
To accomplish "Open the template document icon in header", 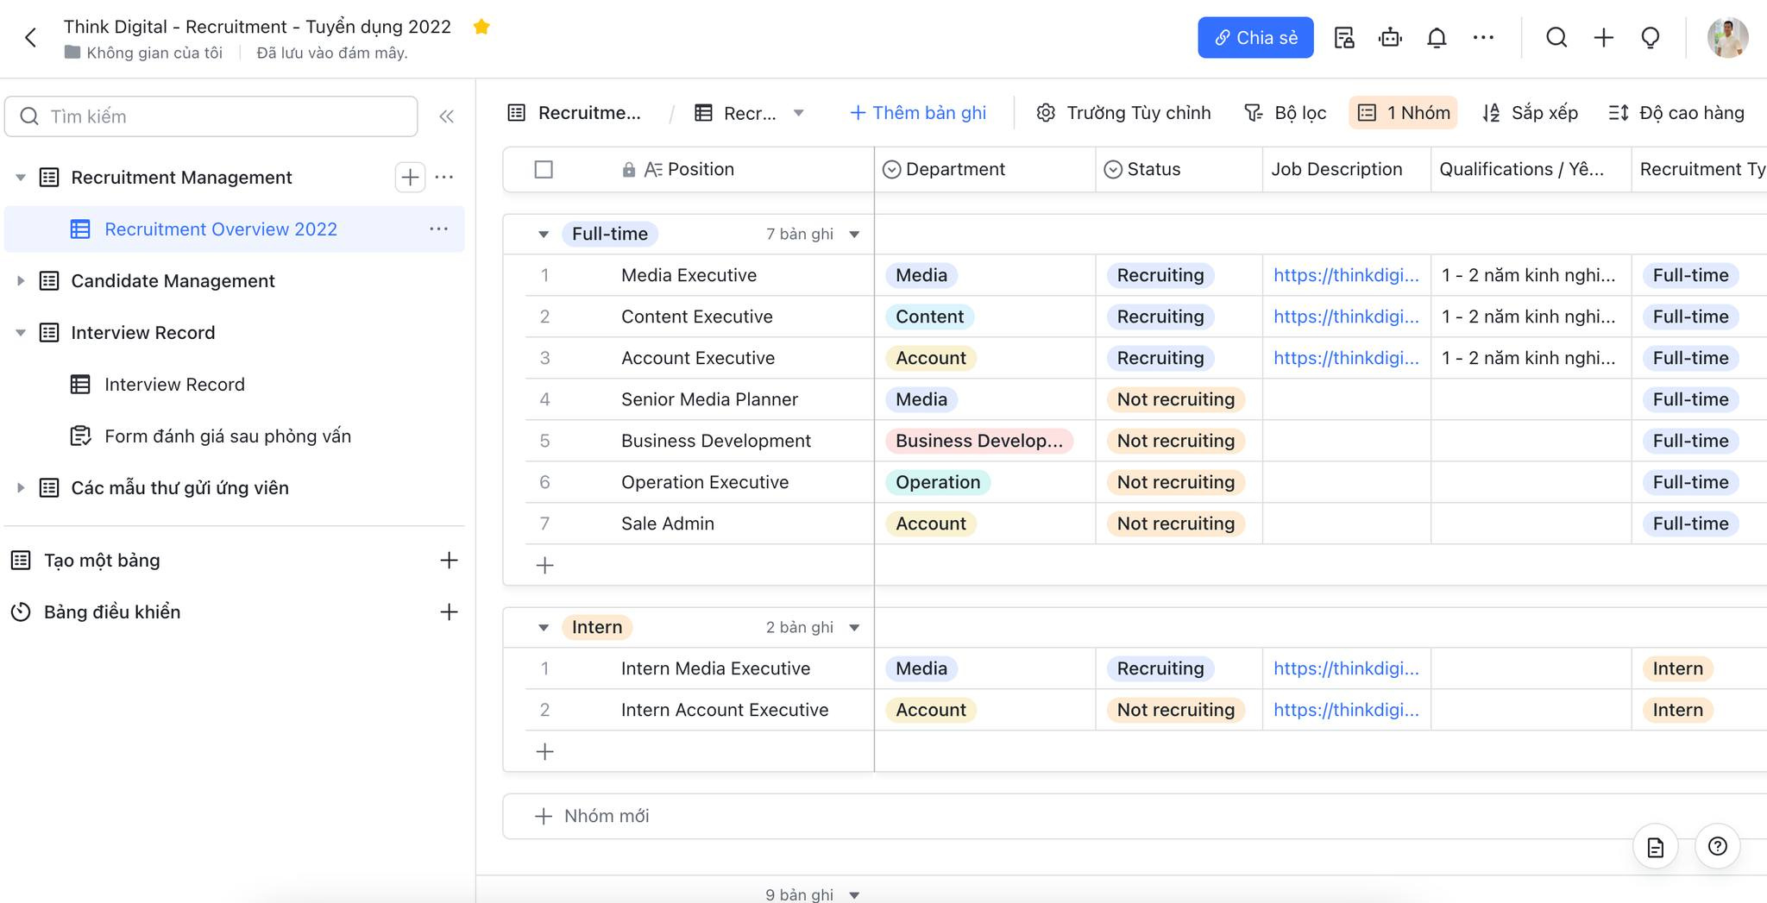I will click(1343, 38).
